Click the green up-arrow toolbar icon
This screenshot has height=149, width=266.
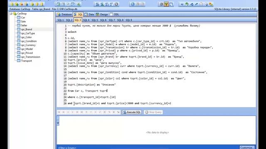(x=187, y=4)
